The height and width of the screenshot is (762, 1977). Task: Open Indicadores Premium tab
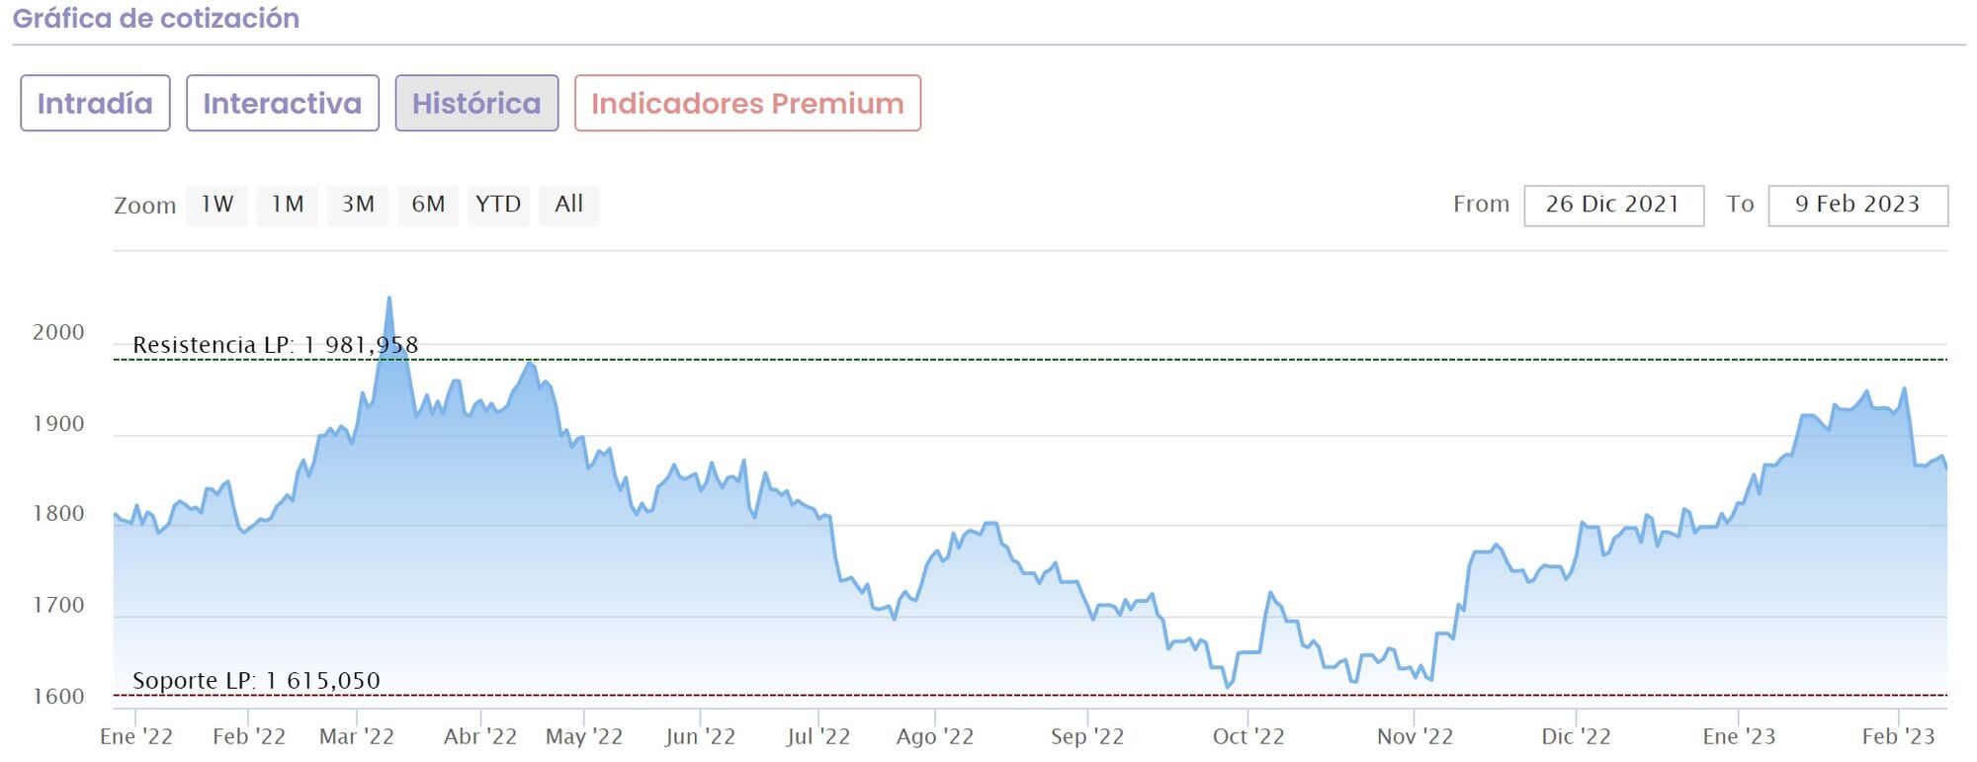click(x=747, y=103)
